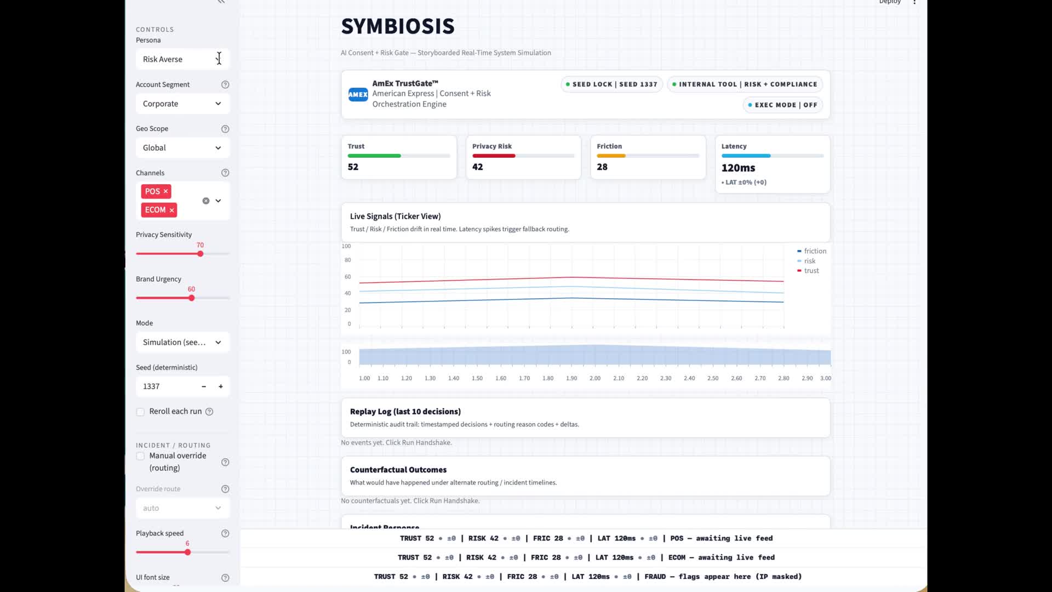Click the Latency 120ms metric card
Viewport: 1052px width, 592px height.
pyautogui.click(x=772, y=164)
